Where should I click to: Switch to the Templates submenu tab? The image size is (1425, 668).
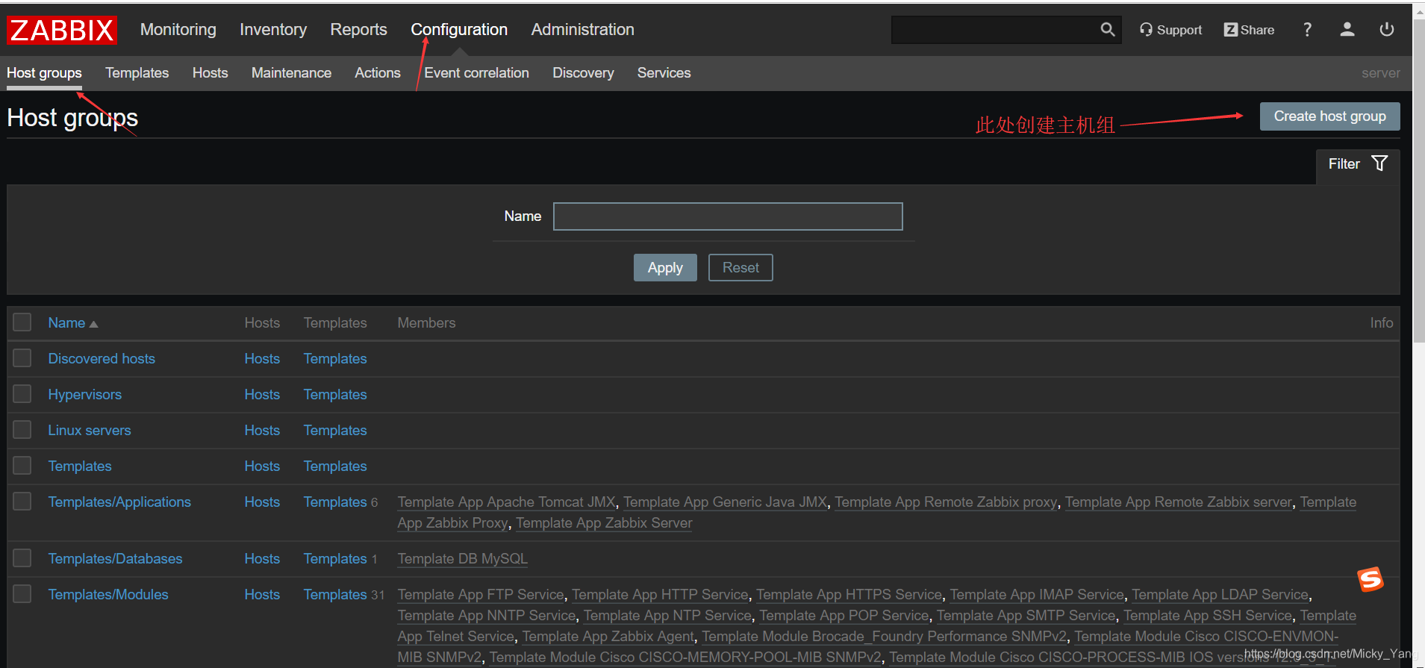(x=137, y=73)
